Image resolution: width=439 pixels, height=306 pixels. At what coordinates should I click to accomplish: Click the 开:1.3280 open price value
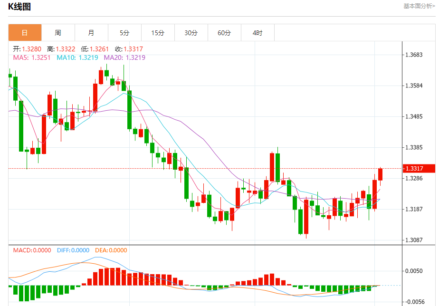pos(27,49)
